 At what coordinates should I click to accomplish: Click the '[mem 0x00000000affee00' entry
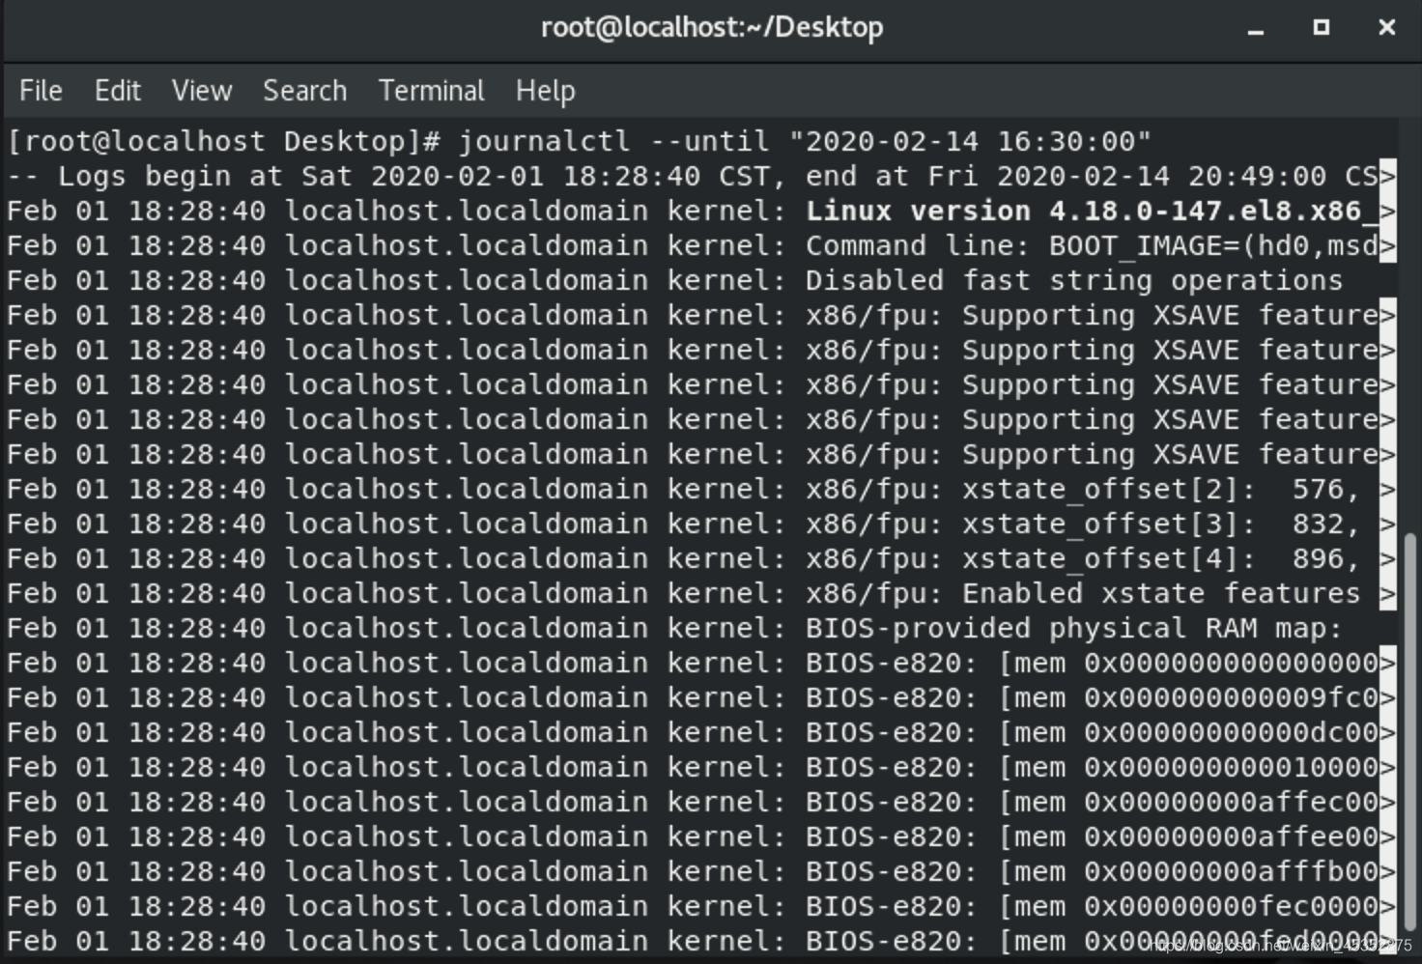(1188, 836)
